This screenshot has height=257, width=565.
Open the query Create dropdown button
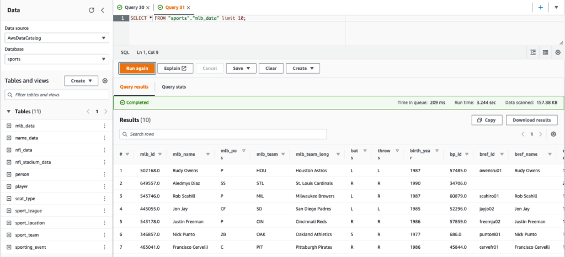click(303, 68)
